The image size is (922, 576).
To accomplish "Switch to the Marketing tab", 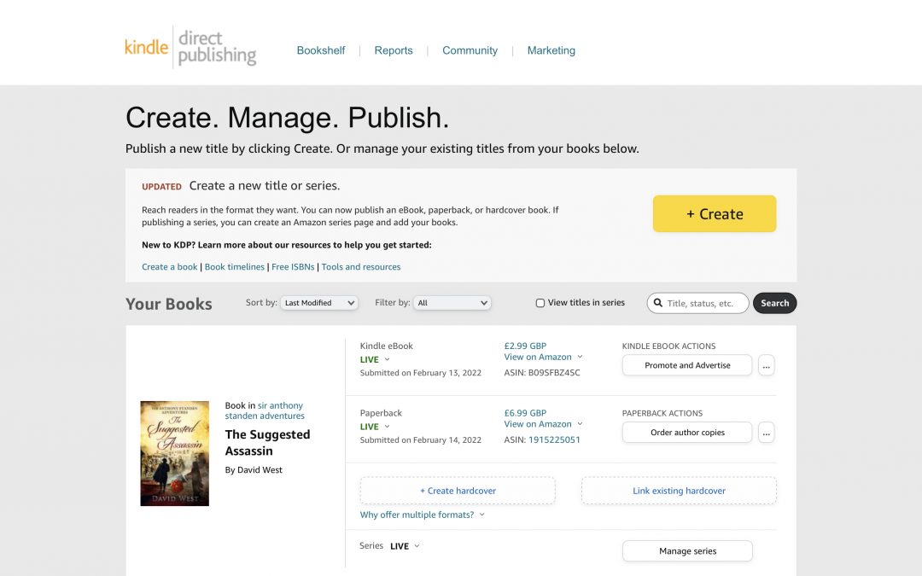I will point(551,50).
